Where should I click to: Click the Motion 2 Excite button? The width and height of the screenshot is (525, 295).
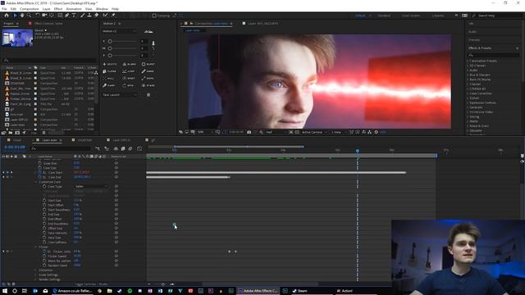110,64
